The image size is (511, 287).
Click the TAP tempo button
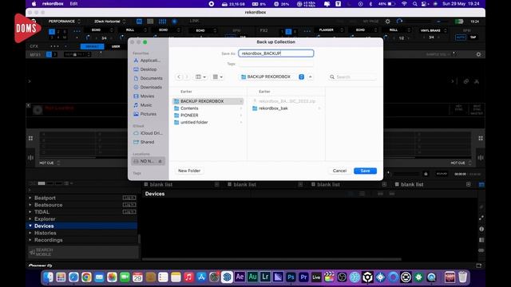pos(473,37)
